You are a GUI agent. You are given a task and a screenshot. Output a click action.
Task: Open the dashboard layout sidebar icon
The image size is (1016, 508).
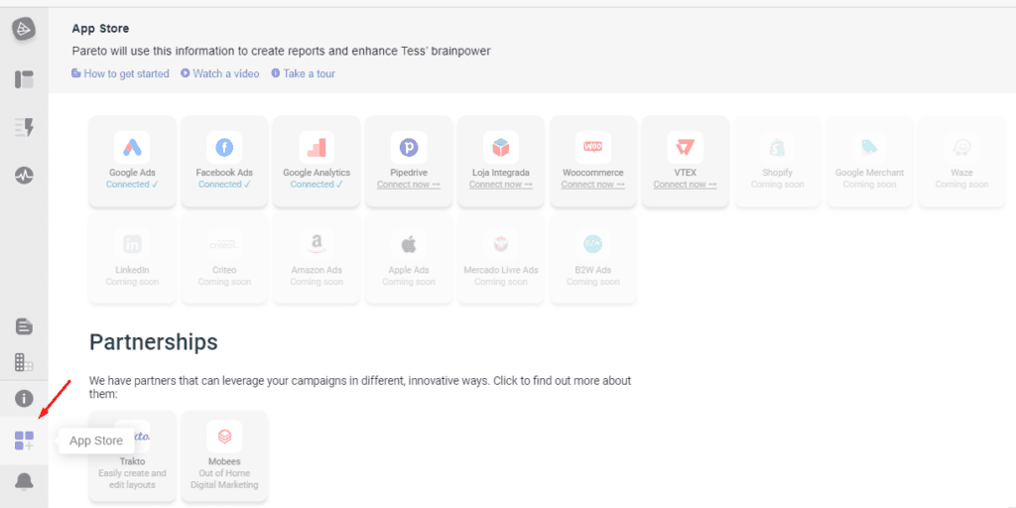[x=24, y=79]
